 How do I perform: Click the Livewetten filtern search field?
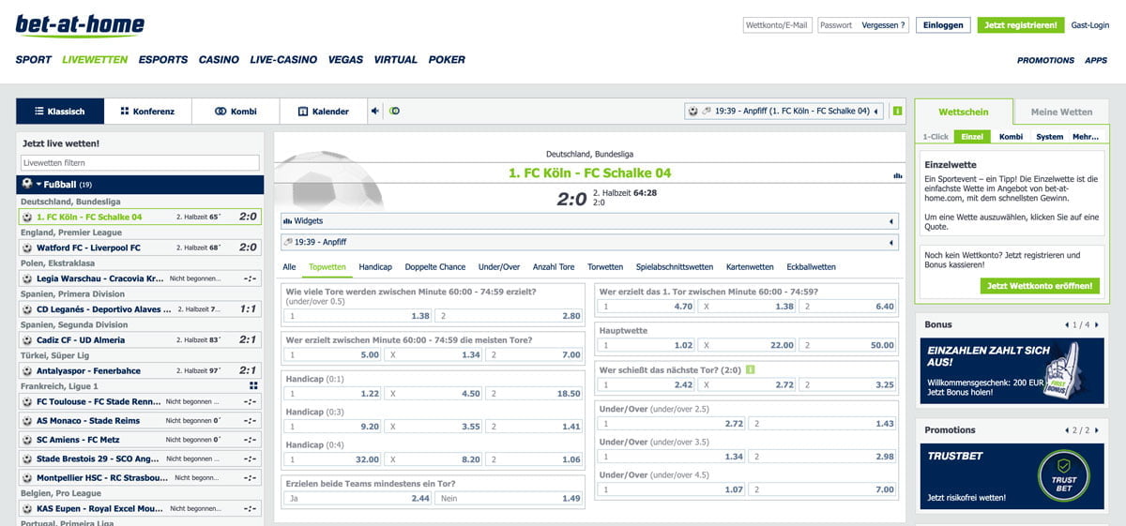140,163
